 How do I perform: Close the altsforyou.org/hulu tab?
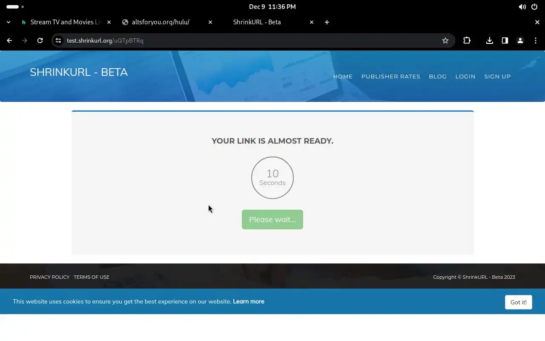coord(210,22)
